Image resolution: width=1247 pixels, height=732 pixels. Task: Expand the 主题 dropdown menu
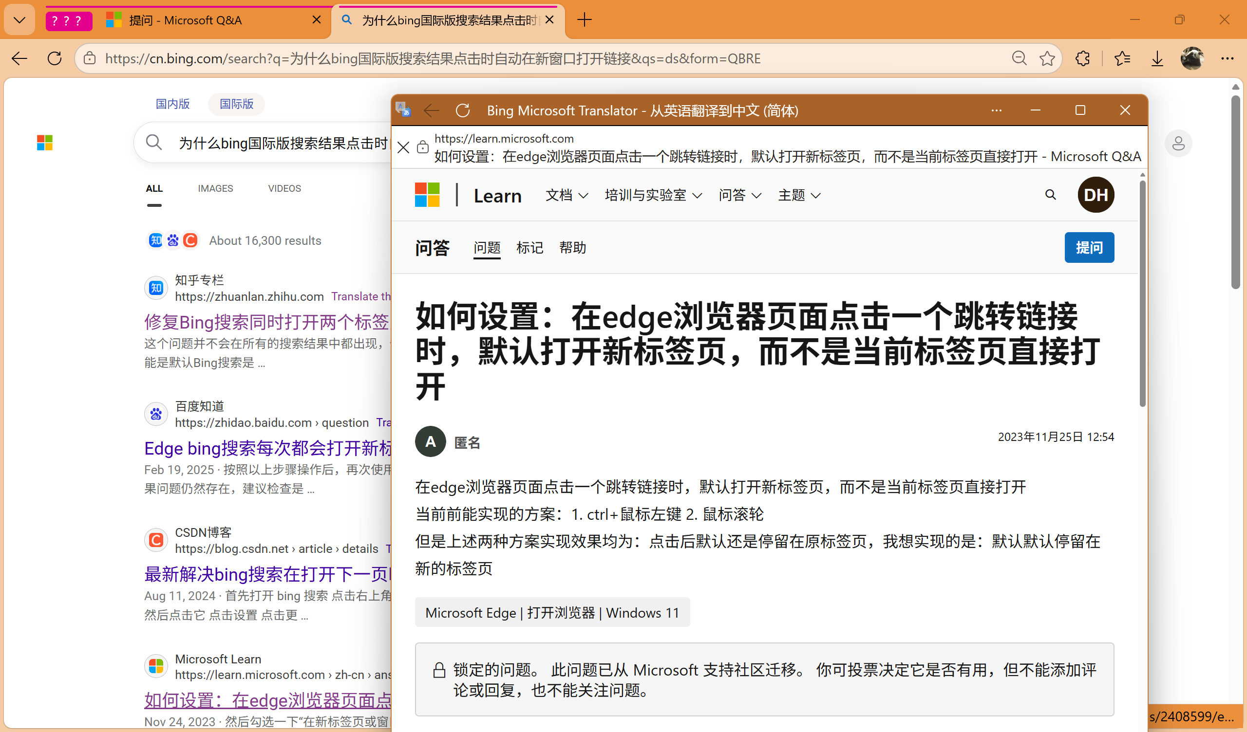pyautogui.click(x=799, y=195)
